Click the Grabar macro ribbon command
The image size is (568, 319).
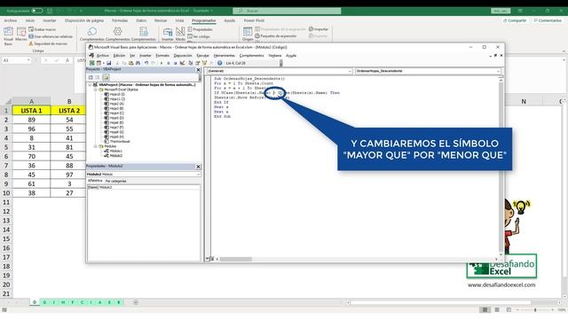coord(43,29)
